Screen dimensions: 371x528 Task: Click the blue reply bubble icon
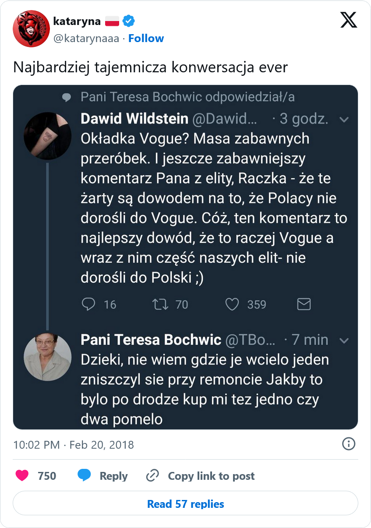click(84, 476)
